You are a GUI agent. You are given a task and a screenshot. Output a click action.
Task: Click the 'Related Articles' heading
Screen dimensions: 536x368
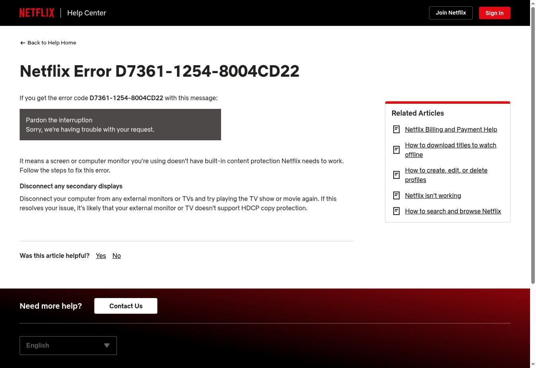pyautogui.click(x=418, y=113)
